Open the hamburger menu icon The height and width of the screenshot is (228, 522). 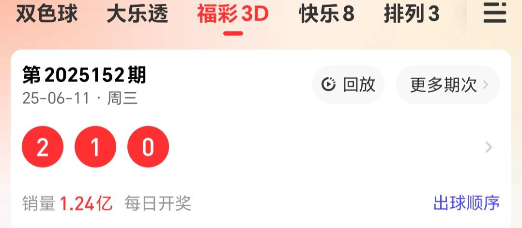coord(495,14)
